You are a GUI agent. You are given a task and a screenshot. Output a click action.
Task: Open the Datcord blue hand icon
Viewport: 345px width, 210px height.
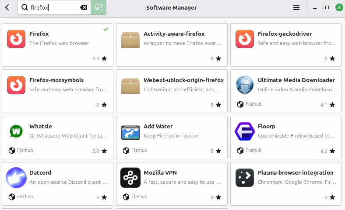(x=16, y=178)
